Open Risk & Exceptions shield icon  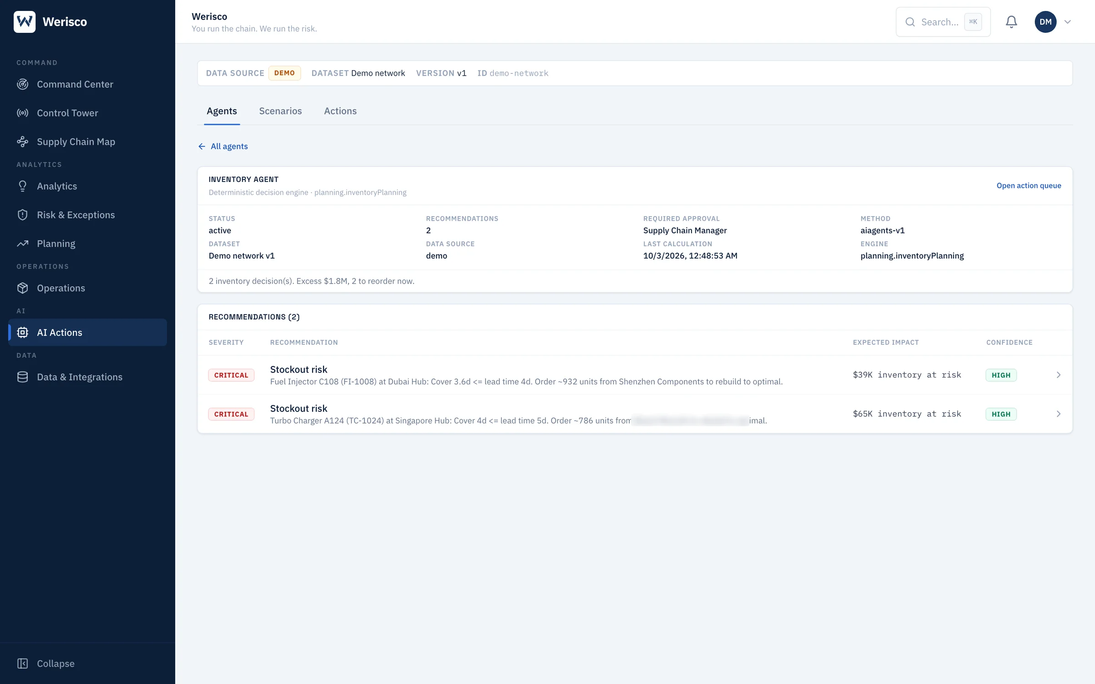pyautogui.click(x=22, y=215)
